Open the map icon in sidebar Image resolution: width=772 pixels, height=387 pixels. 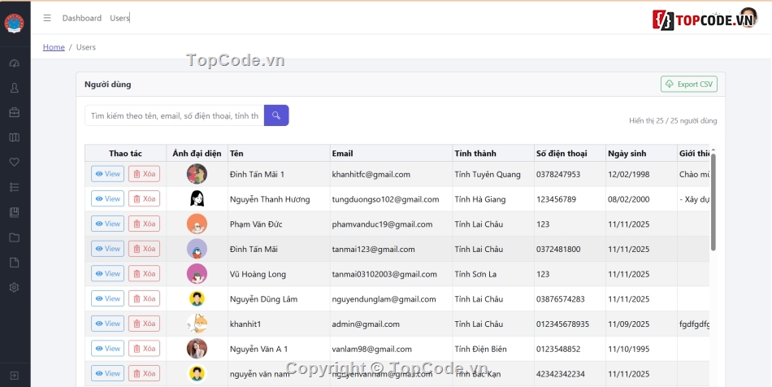tap(15, 137)
